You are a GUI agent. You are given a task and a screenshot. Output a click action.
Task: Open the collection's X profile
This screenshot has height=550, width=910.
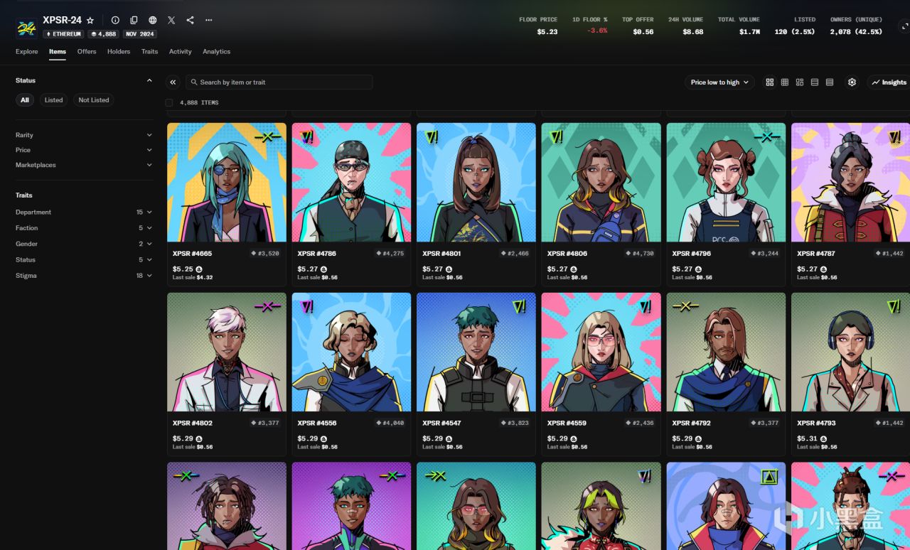point(171,21)
